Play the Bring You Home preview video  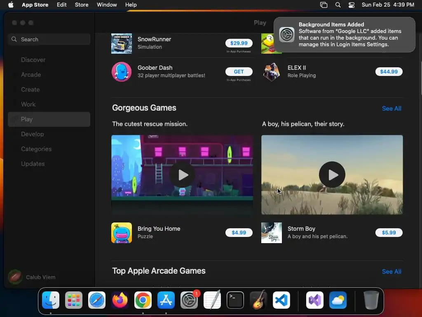[182, 175]
